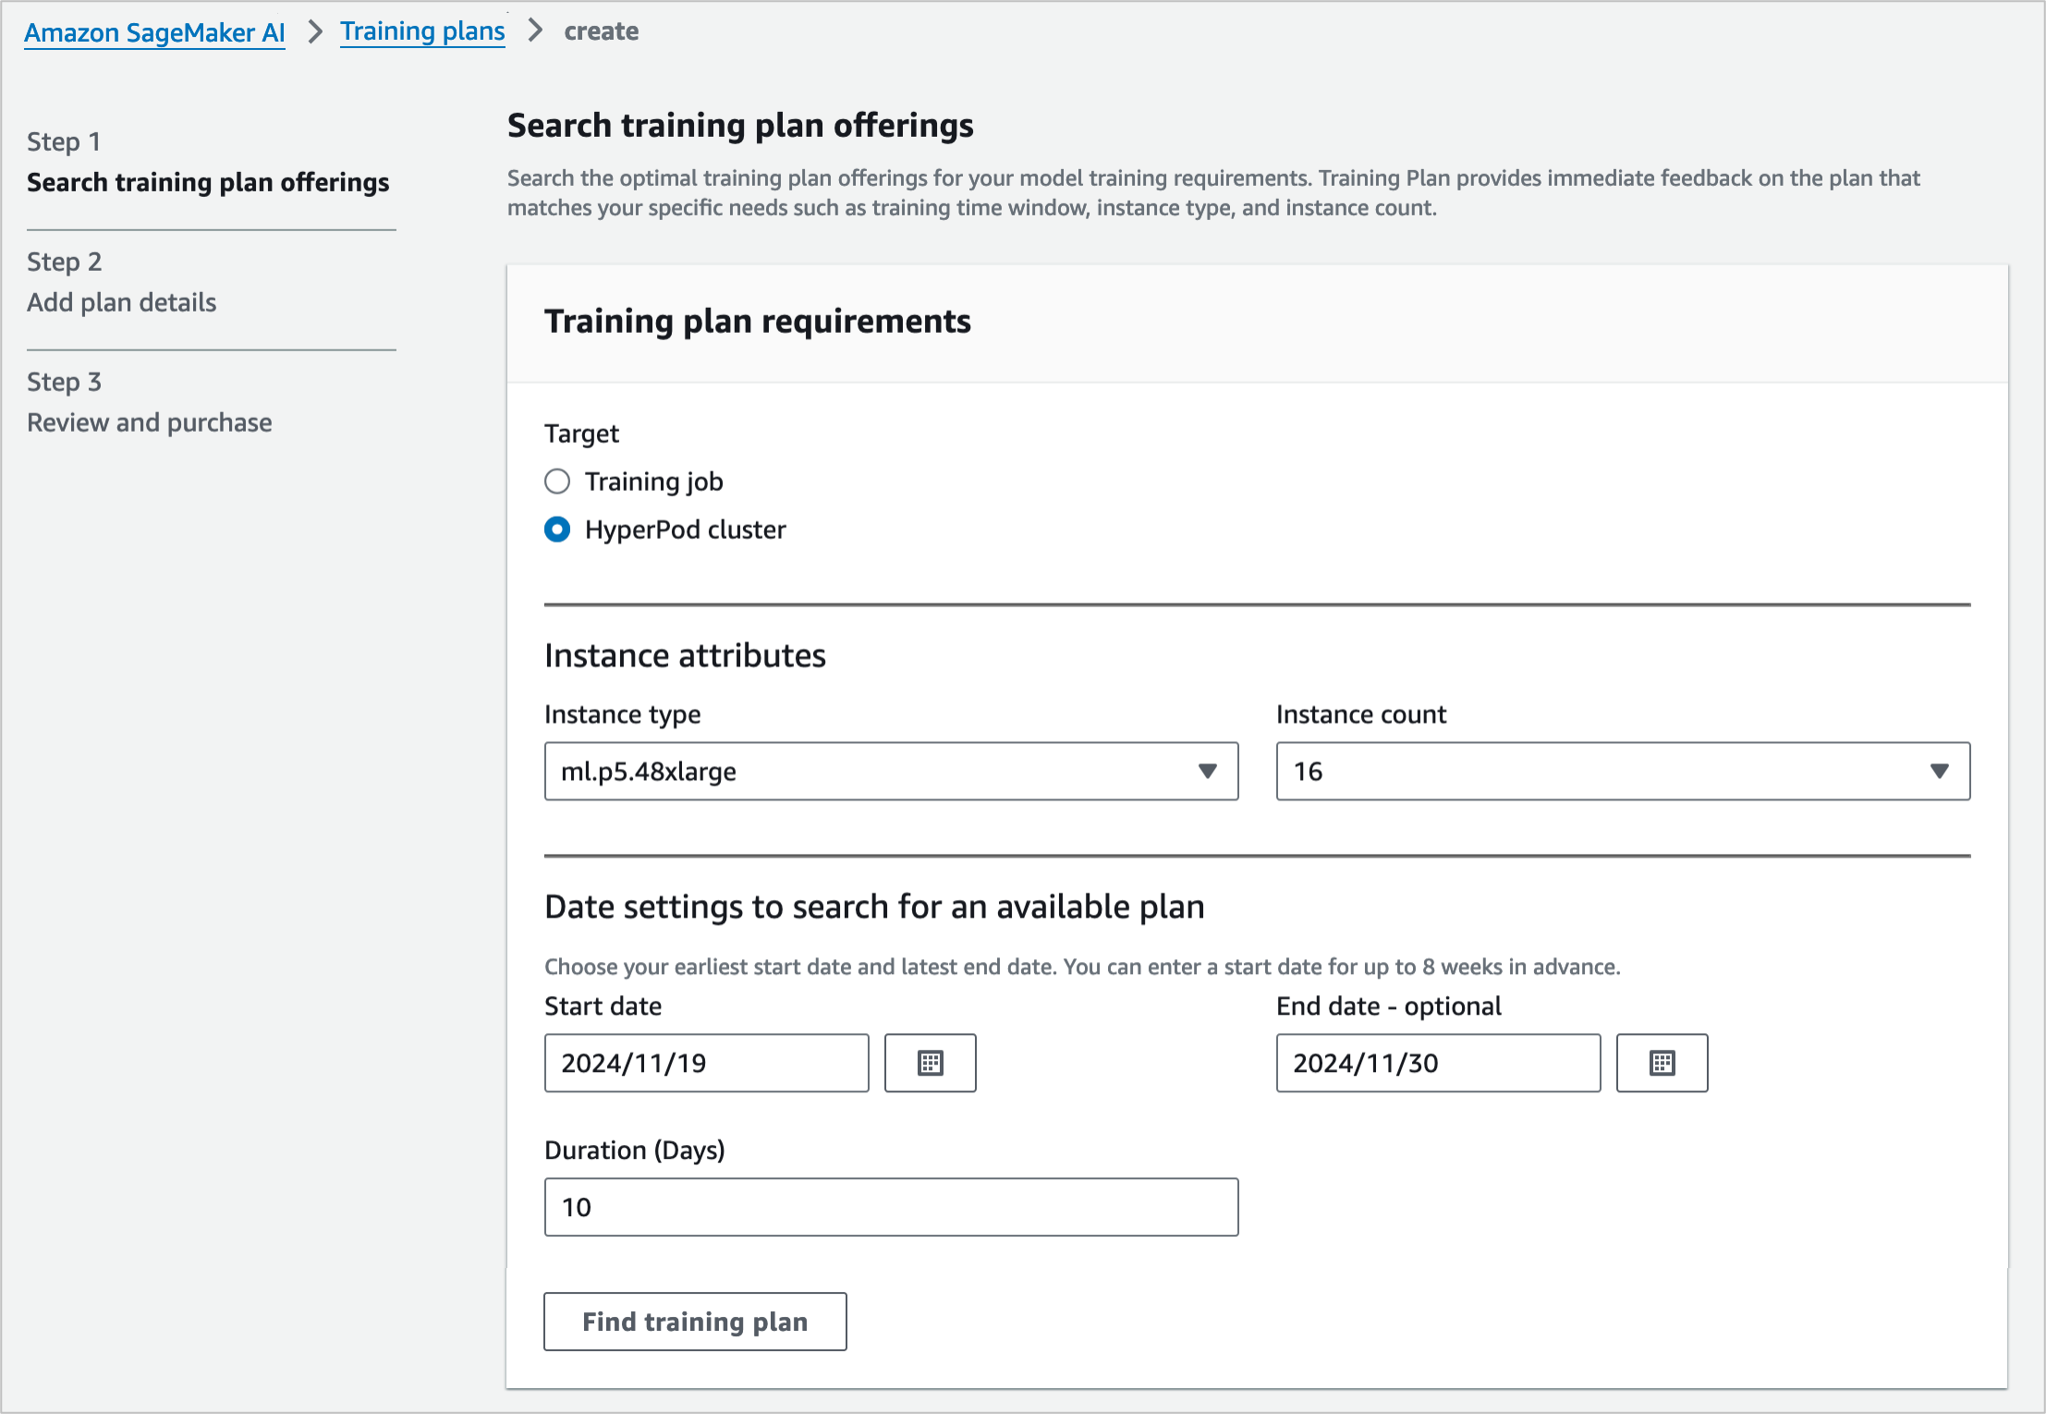Viewport: 2046px width, 1414px height.
Task: Go to Step 2 Add plan details
Action: (x=121, y=302)
